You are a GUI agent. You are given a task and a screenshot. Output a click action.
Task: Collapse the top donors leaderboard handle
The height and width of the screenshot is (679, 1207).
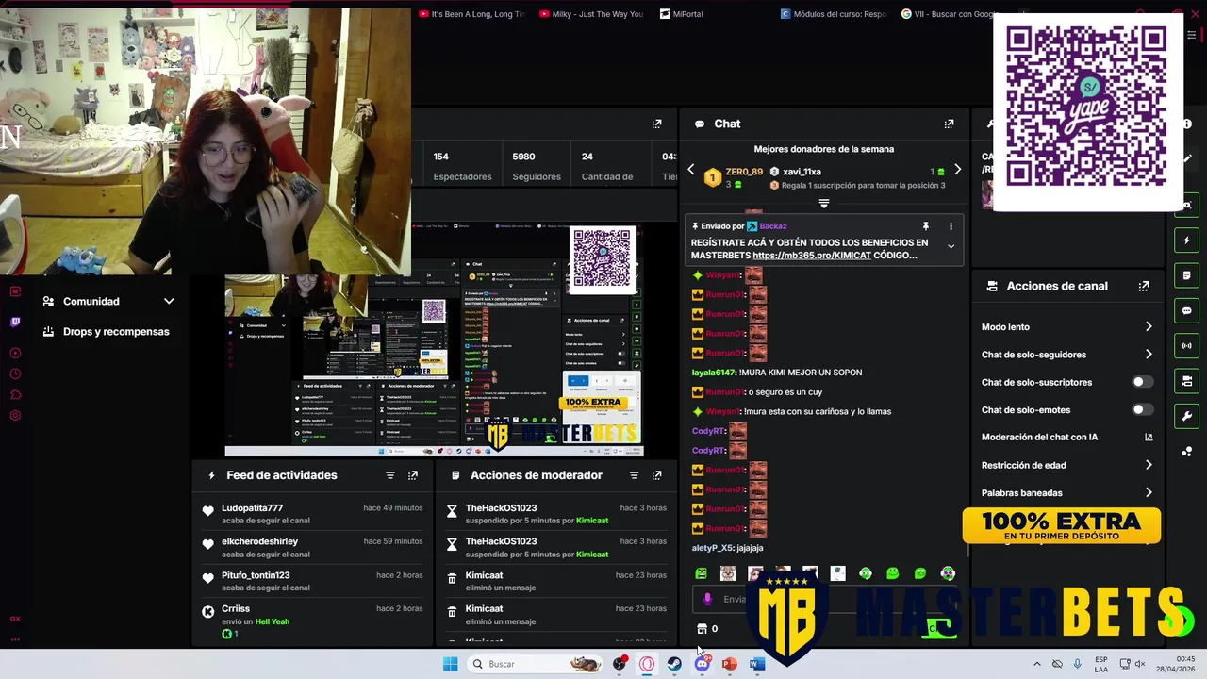pyautogui.click(x=824, y=203)
